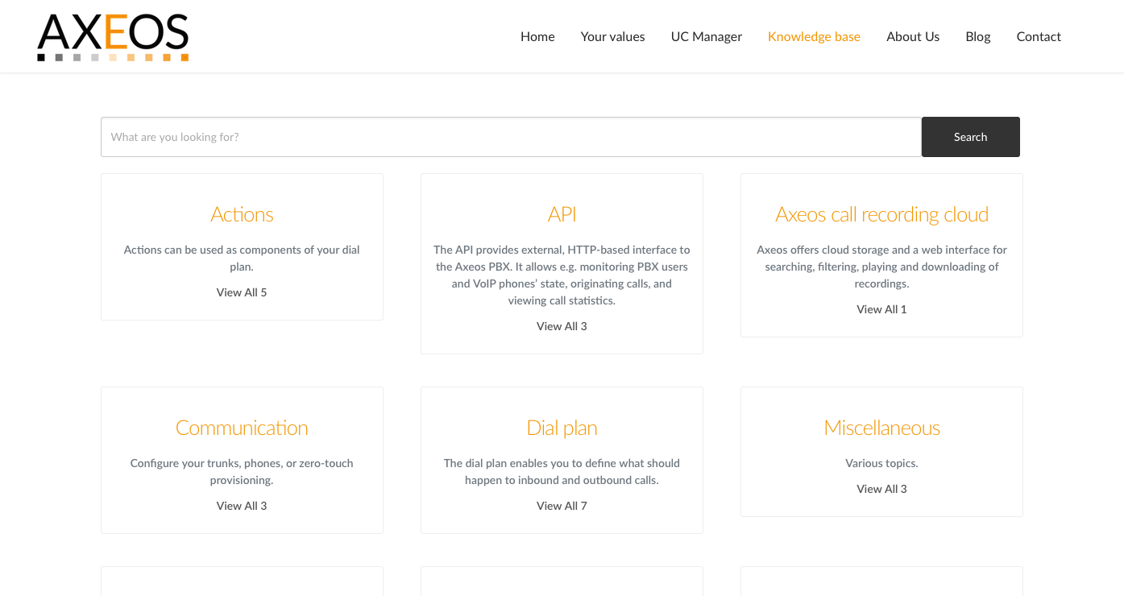Open the Communication category

point(242,428)
